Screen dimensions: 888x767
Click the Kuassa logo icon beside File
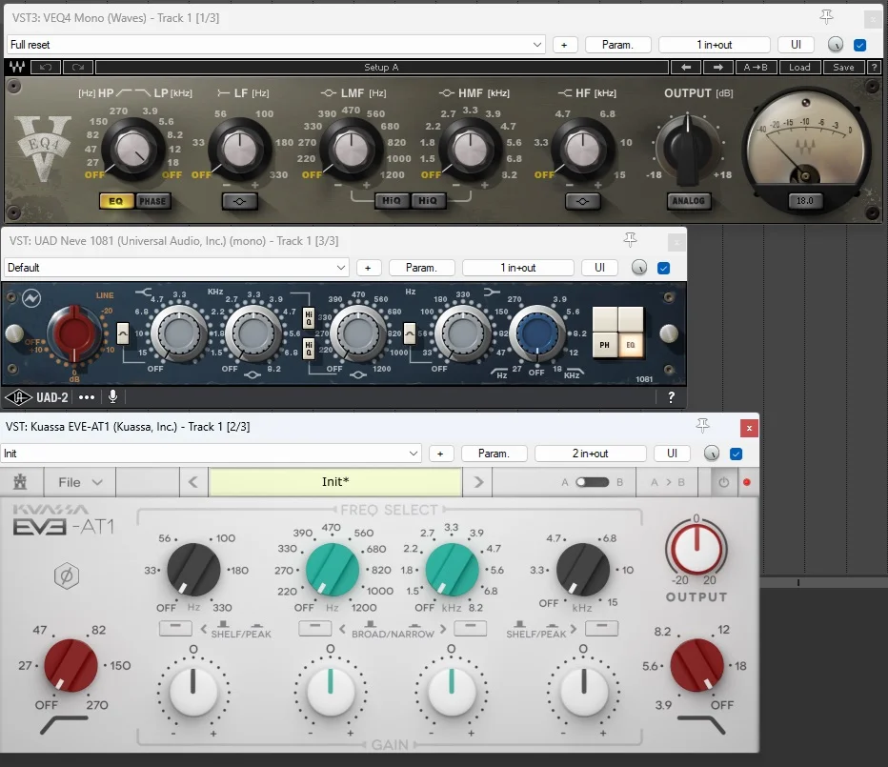click(x=20, y=482)
